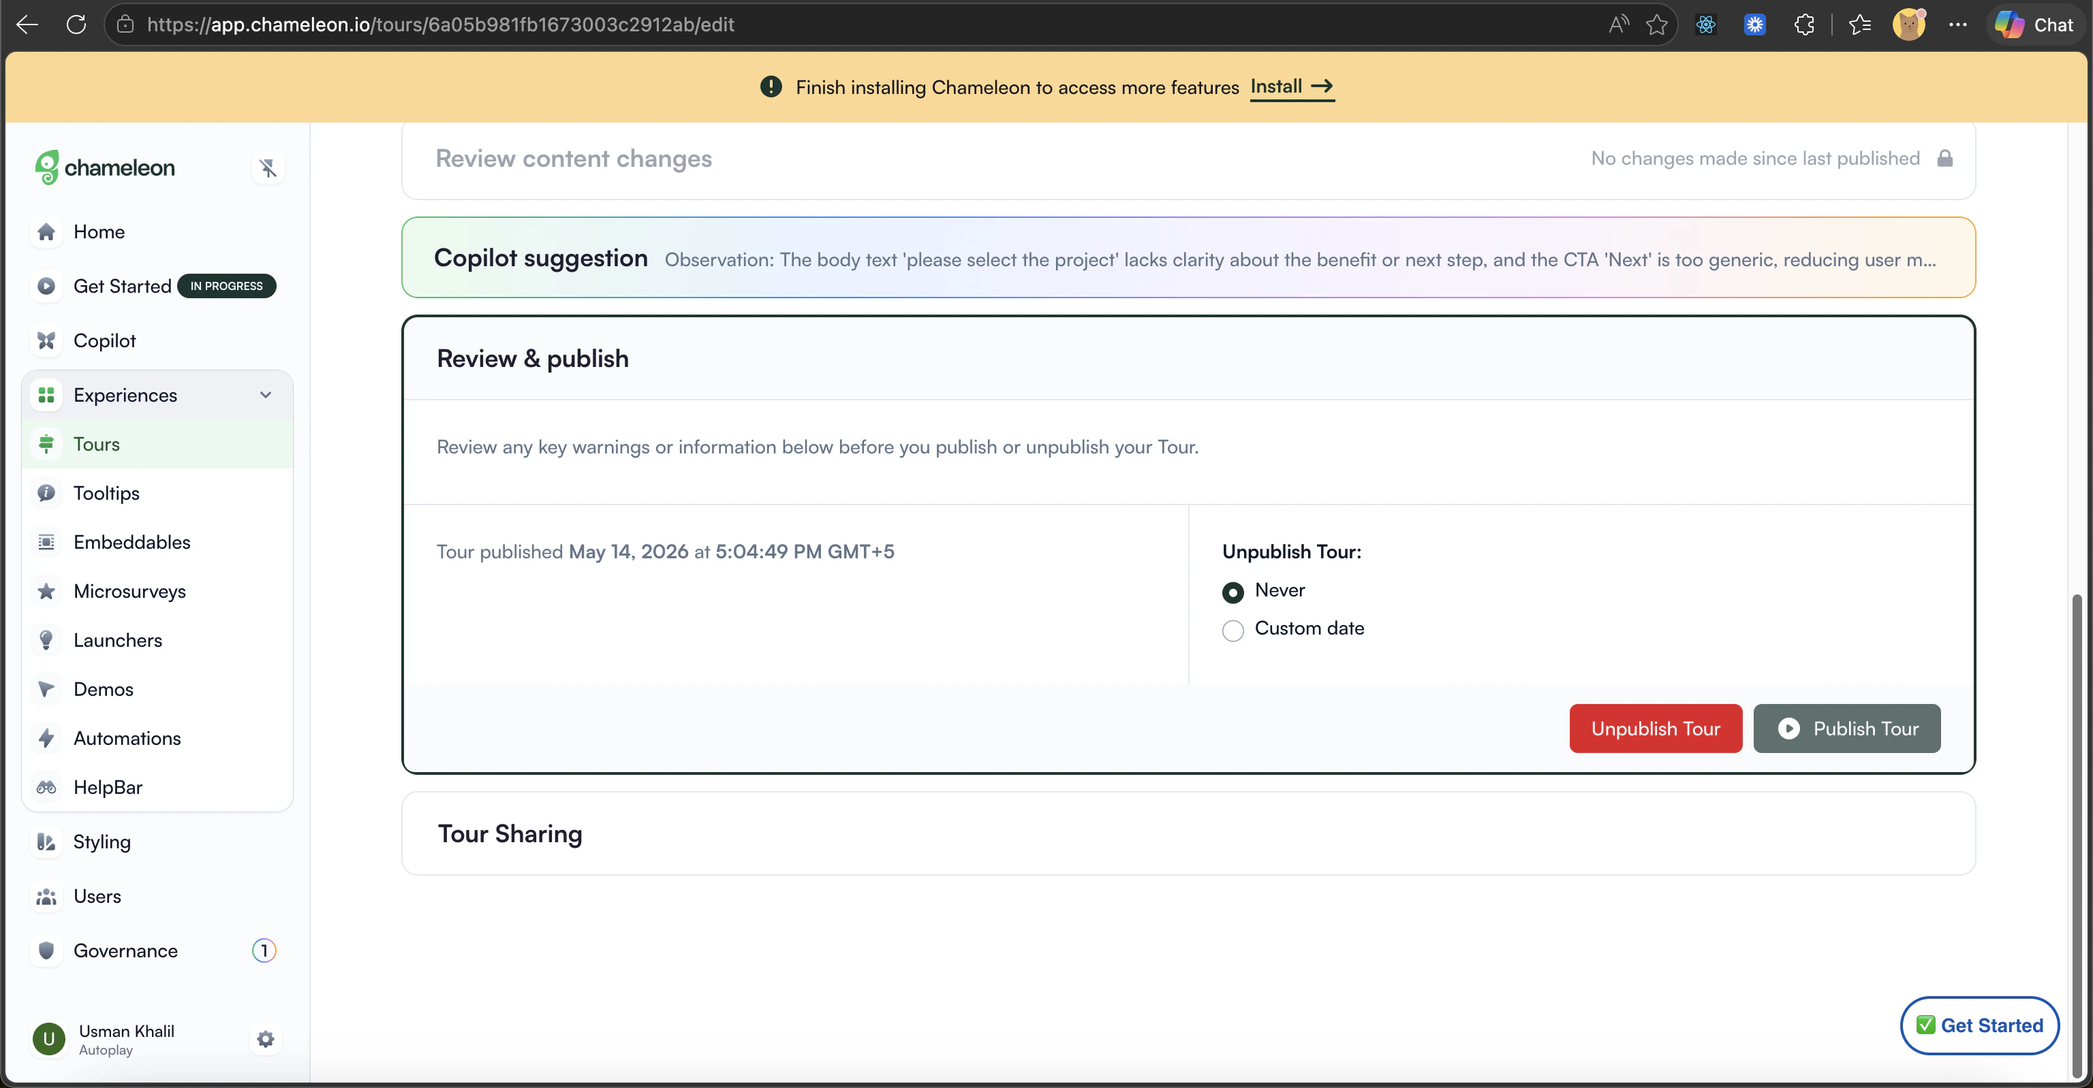Screen dimensions: 2093x1088
Task: Expand the Review content changes section
Action: [1188, 159]
